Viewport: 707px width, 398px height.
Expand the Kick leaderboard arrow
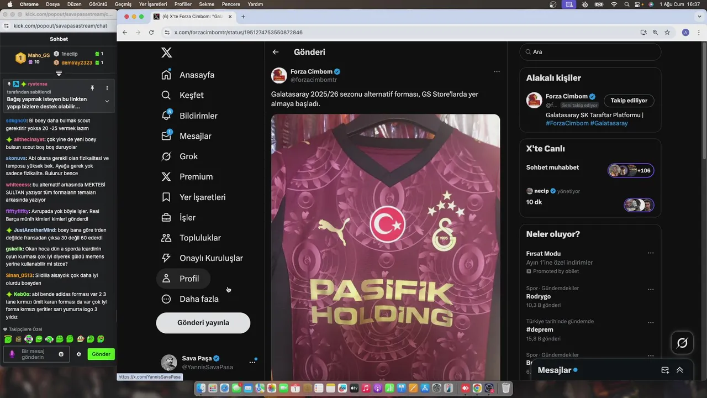59,73
